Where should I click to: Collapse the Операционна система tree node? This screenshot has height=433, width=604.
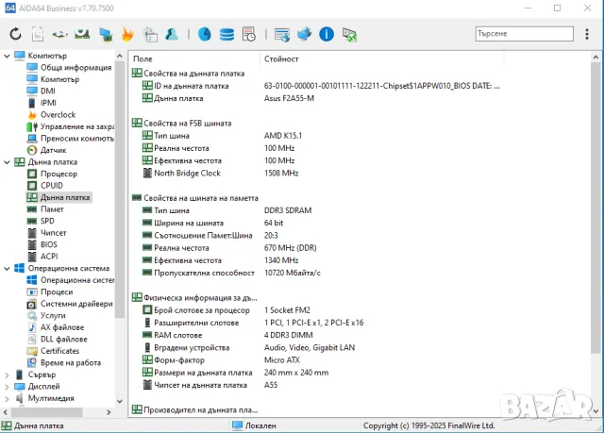coord(7,269)
